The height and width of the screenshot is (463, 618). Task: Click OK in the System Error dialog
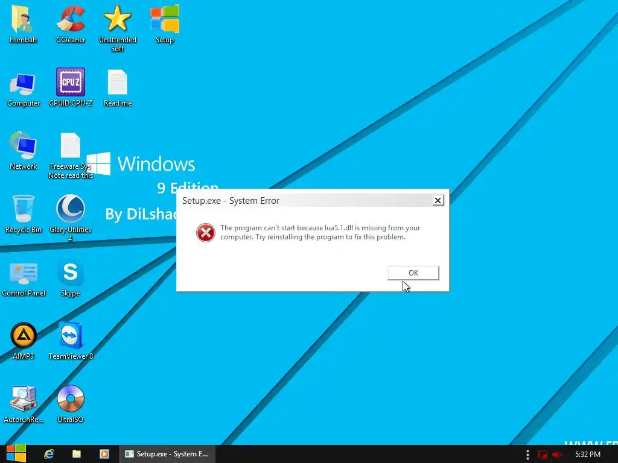pos(413,273)
